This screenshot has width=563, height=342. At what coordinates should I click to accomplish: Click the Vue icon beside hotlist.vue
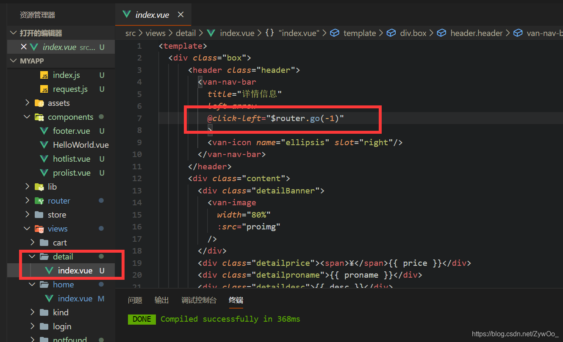click(44, 159)
